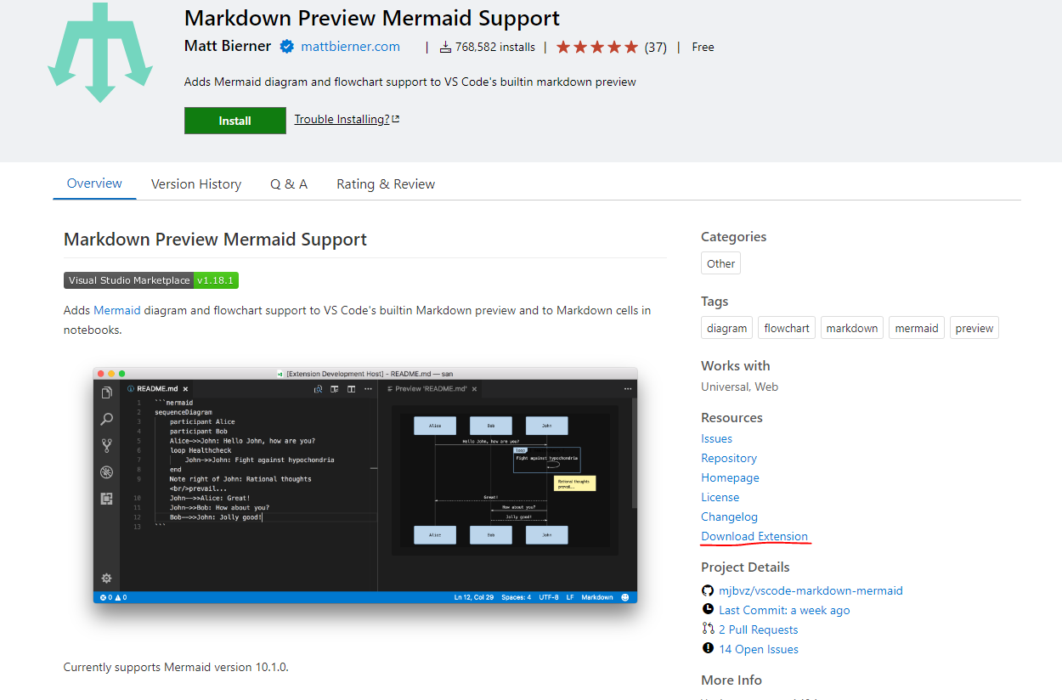Click the open issues alert icon
Viewport: 1062px width, 700px height.
click(708, 648)
